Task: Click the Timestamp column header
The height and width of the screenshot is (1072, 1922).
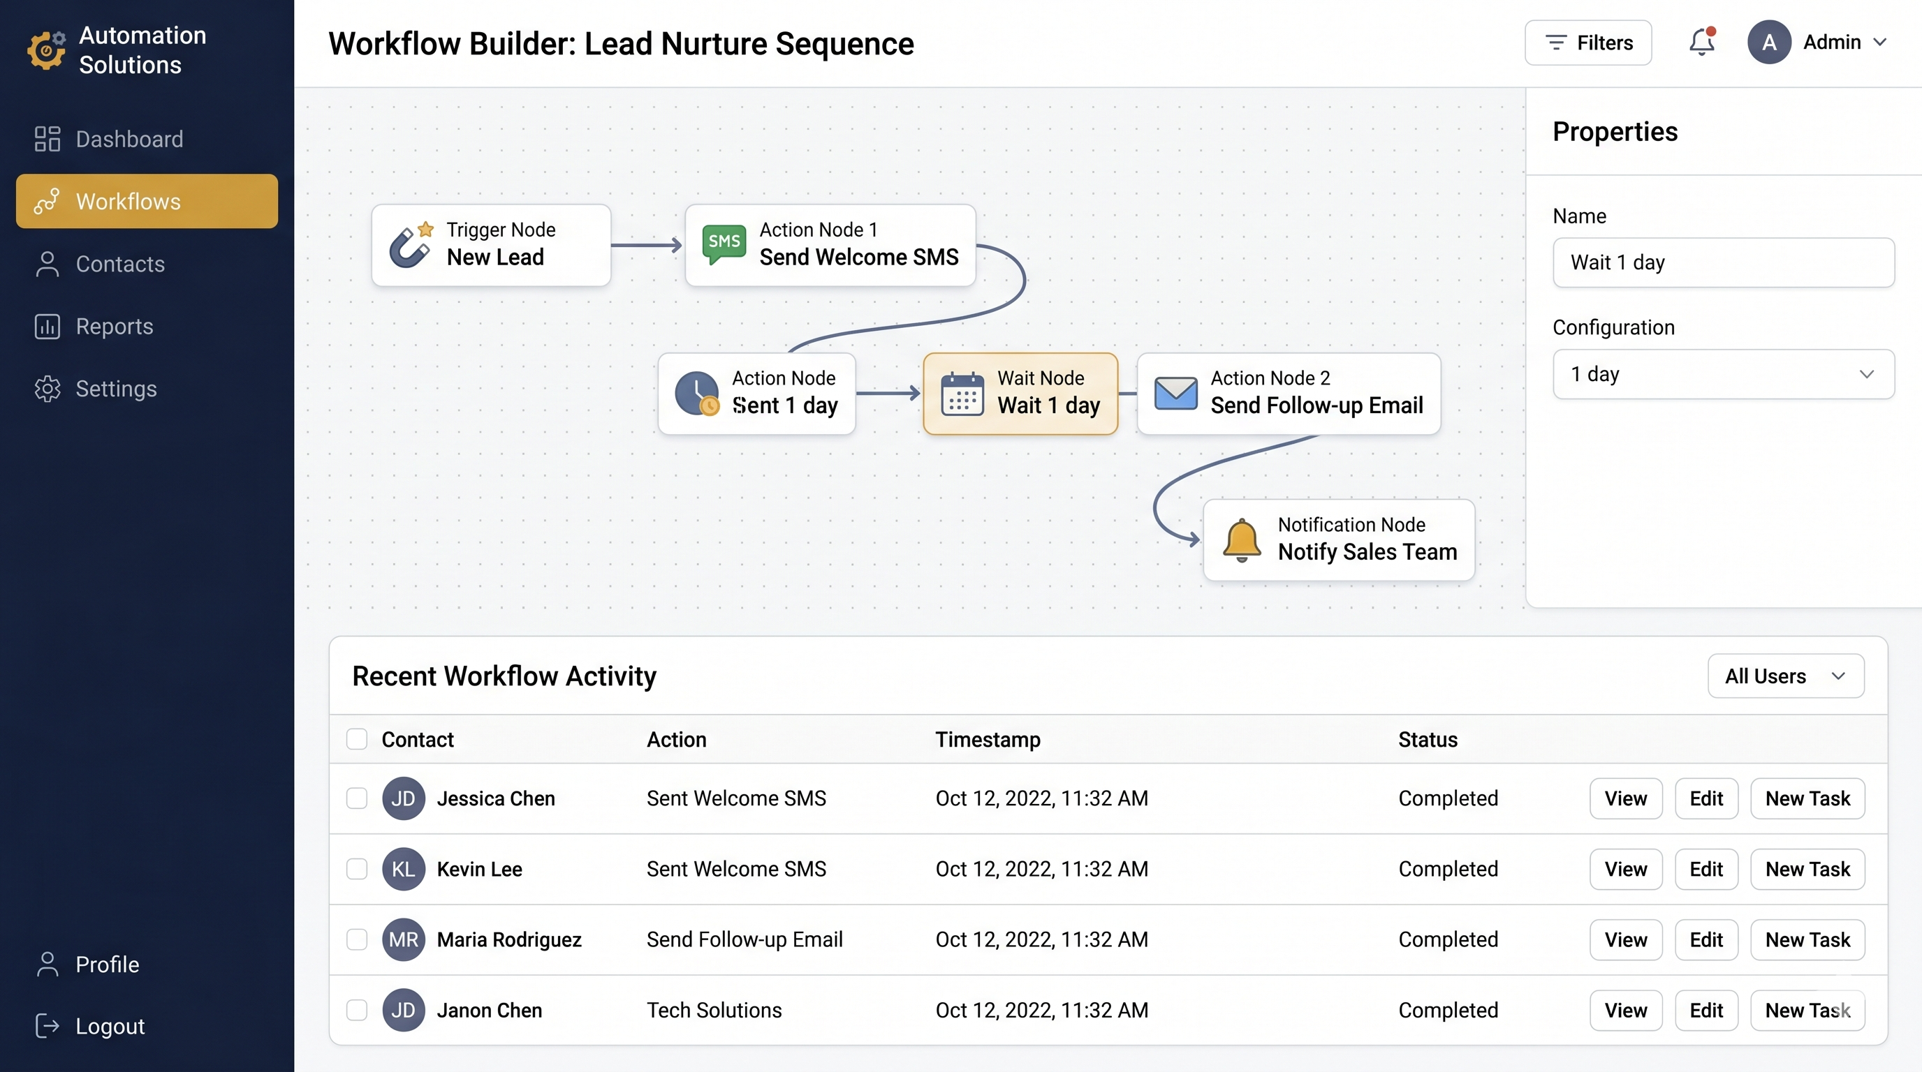Action: pyautogui.click(x=988, y=740)
